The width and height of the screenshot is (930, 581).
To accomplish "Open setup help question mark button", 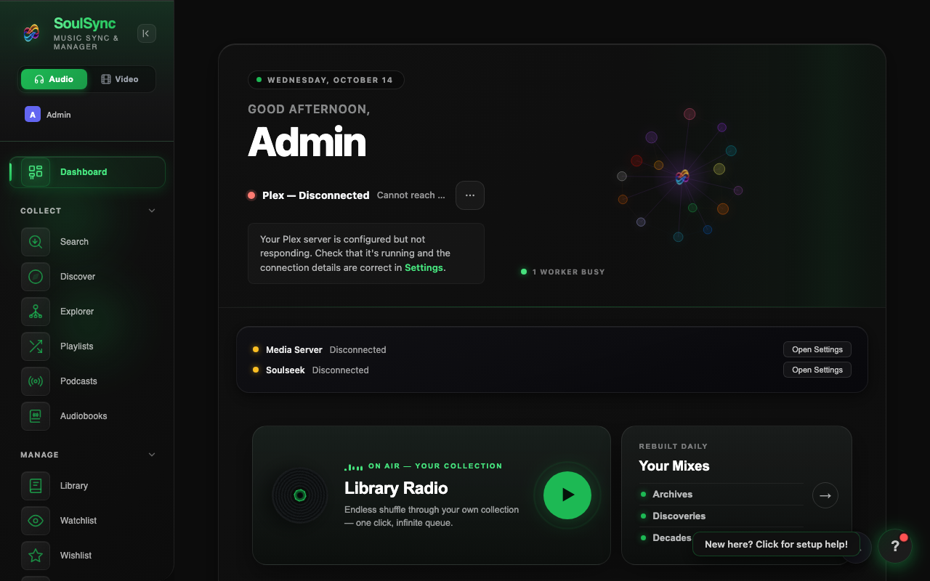I will pyautogui.click(x=895, y=546).
